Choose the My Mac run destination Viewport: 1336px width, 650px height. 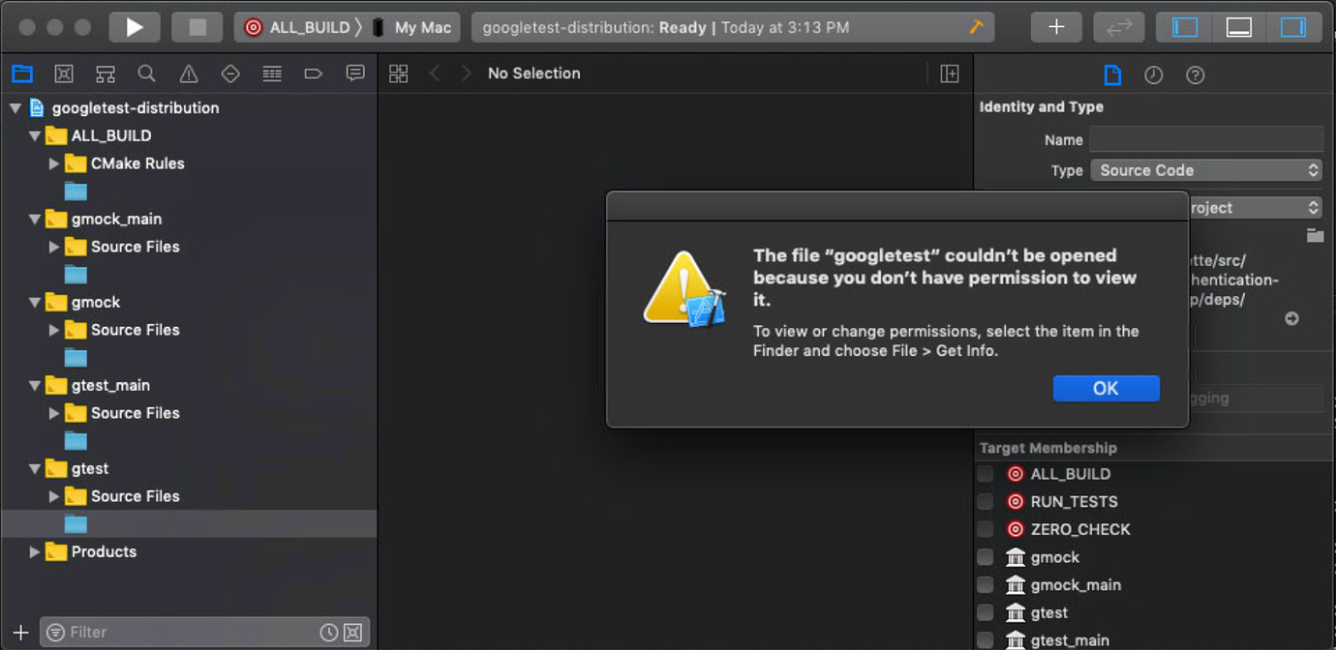click(413, 27)
